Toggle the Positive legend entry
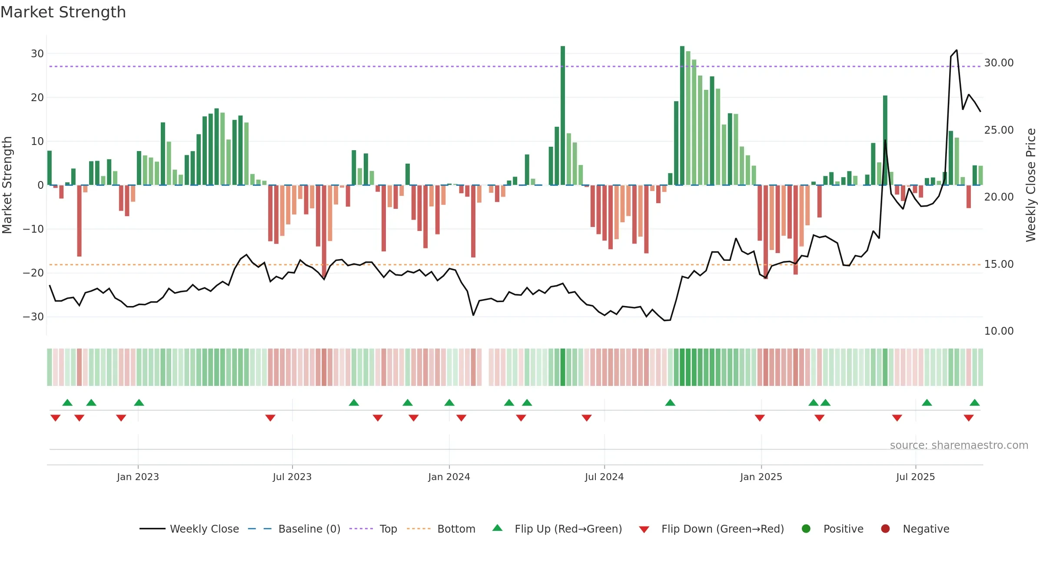This screenshot has width=1043, height=586. click(x=832, y=529)
